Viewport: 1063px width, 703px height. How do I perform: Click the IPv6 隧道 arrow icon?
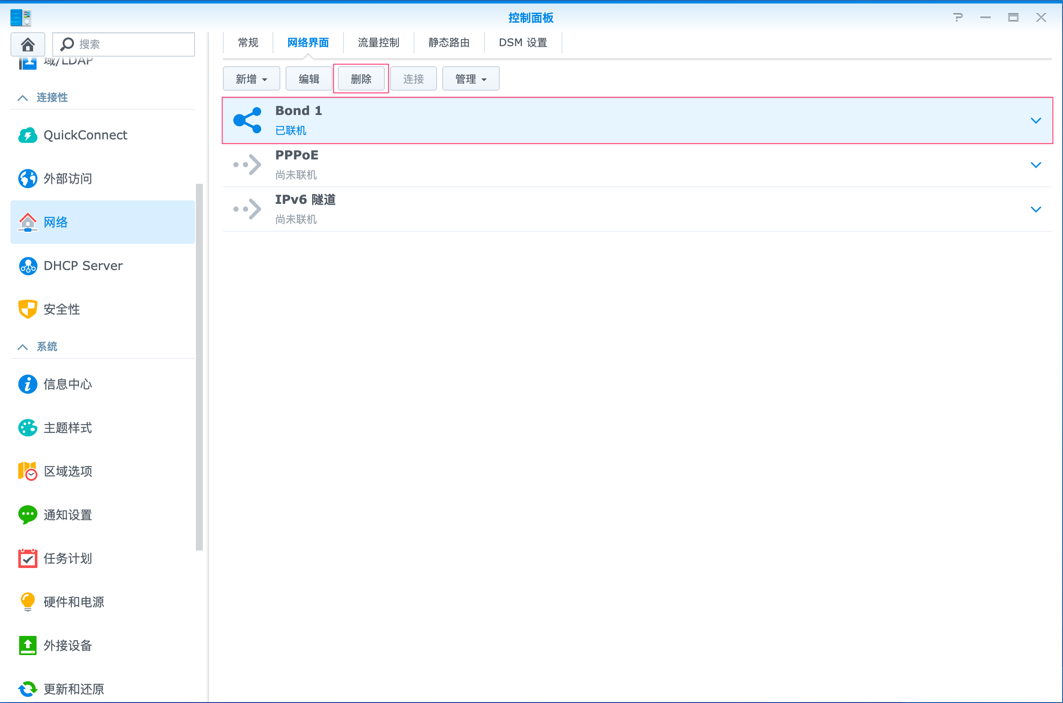click(247, 209)
